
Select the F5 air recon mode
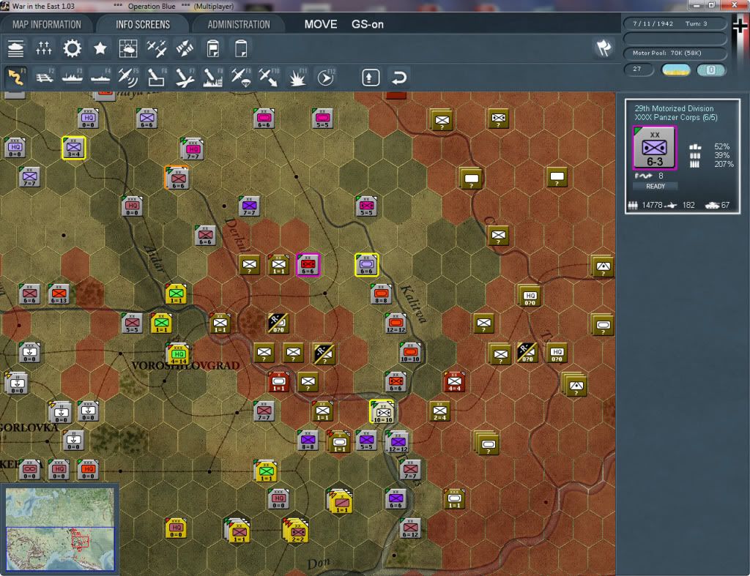pos(128,77)
